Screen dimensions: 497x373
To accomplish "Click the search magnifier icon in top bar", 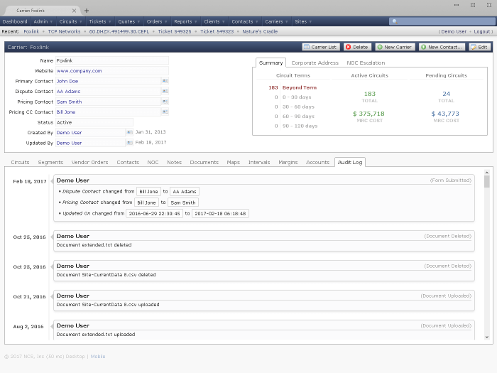I will pyautogui.click(x=394, y=22).
